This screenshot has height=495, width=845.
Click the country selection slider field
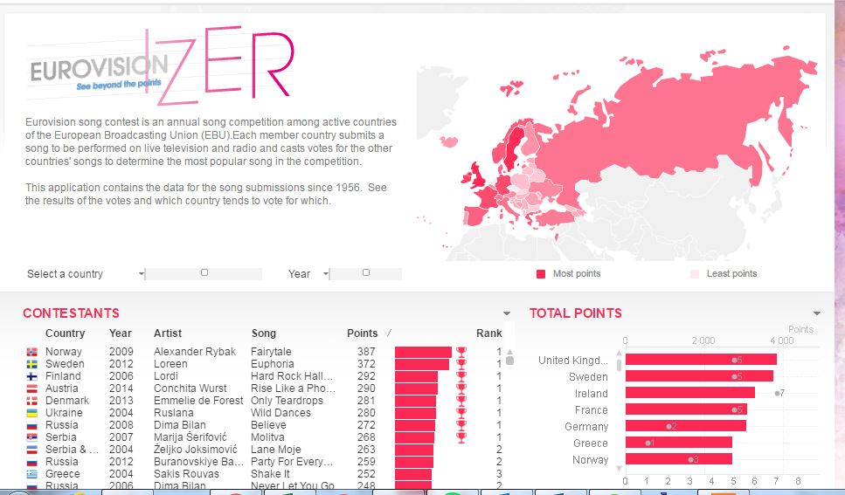[204, 273]
